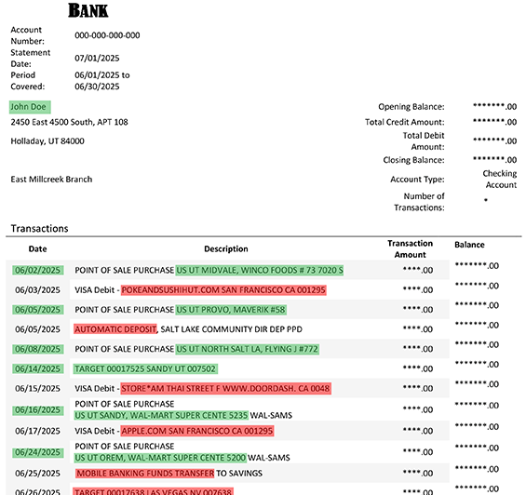This screenshot has height=495, width=526.
Task: Click address line 2450 East 4500 South
Action: [x=69, y=122]
